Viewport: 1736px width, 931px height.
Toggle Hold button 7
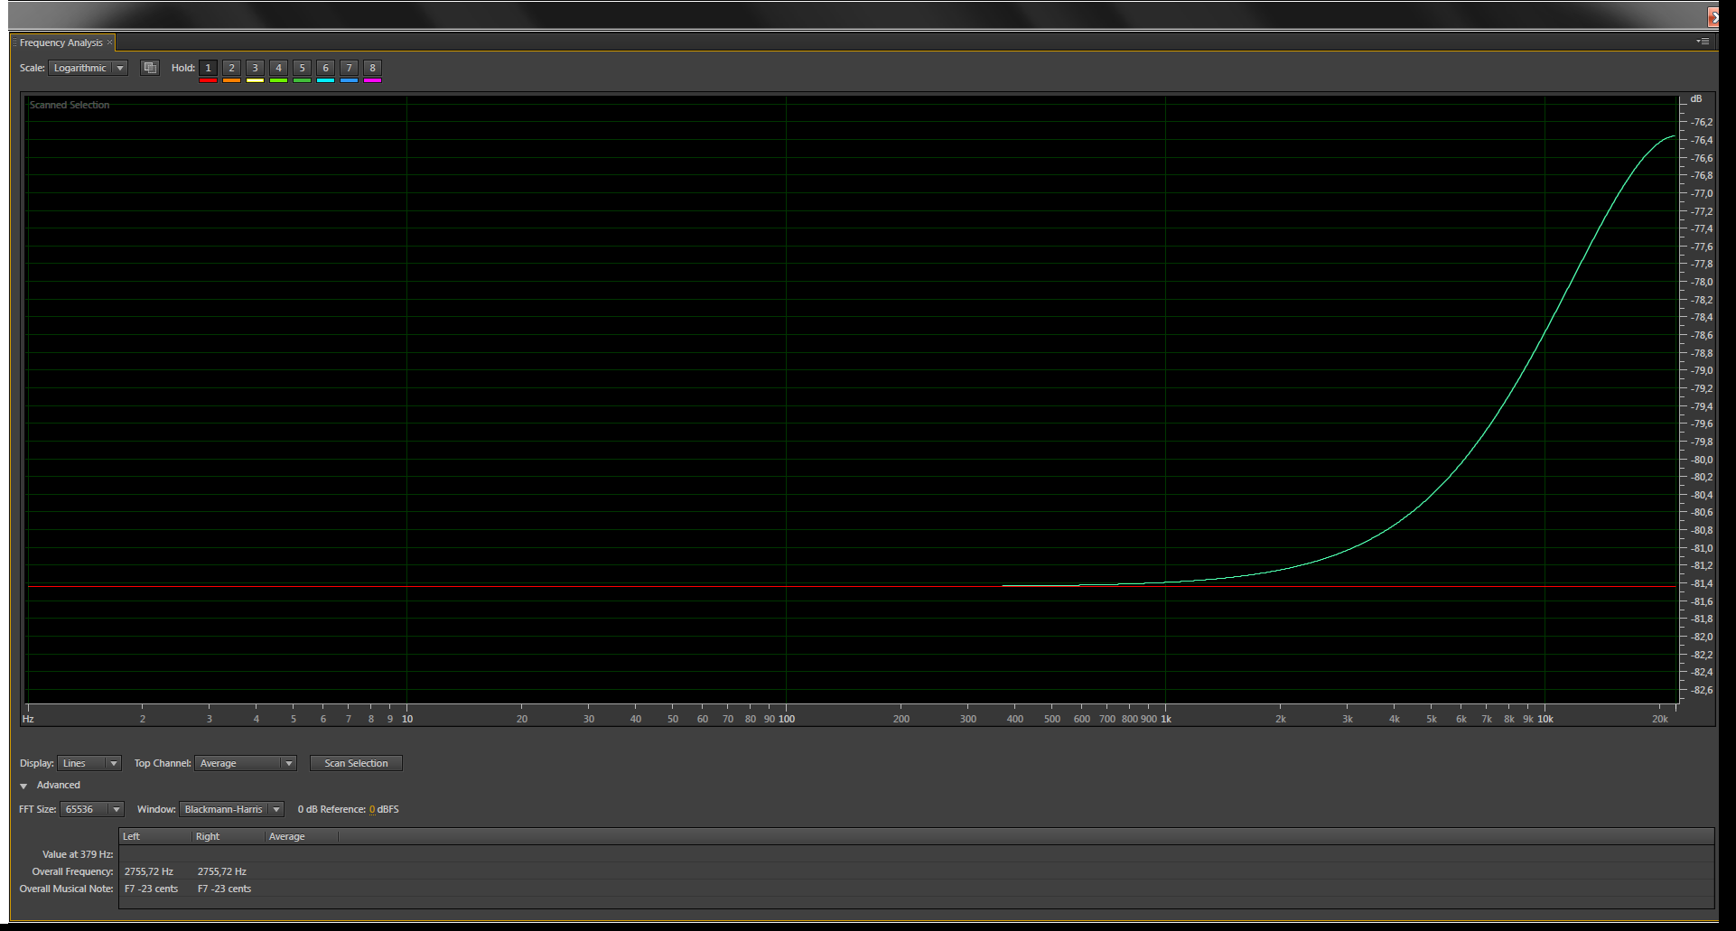[349, 68]
